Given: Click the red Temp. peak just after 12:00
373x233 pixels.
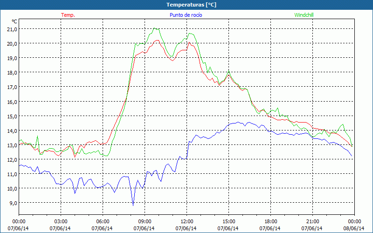Looking at the screenshot, I should pyautogui.click(x=189, y=42).
